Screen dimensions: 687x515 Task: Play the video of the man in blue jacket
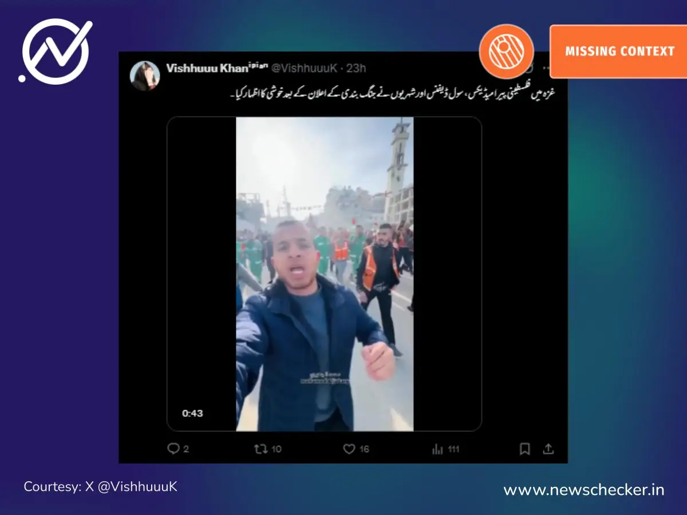325,274
